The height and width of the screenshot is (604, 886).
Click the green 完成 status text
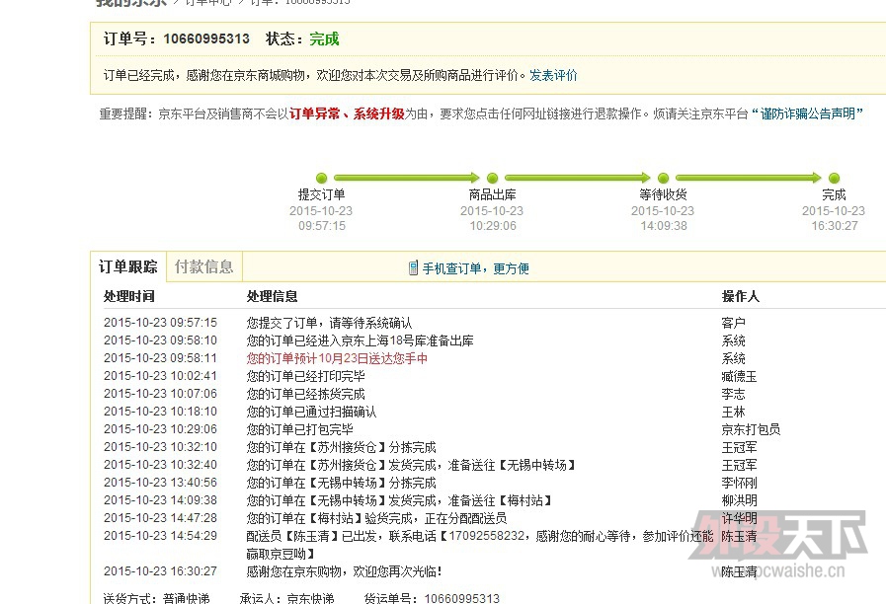tap(324, 39)
